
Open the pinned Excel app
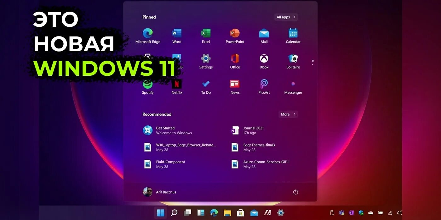[206, 36]
